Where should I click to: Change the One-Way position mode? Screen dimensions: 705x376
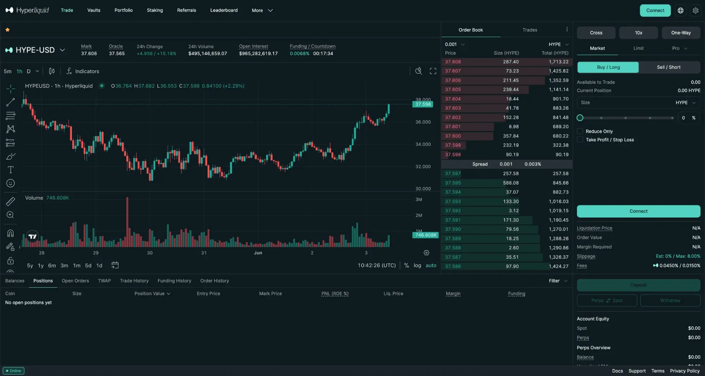click(681, 33)
